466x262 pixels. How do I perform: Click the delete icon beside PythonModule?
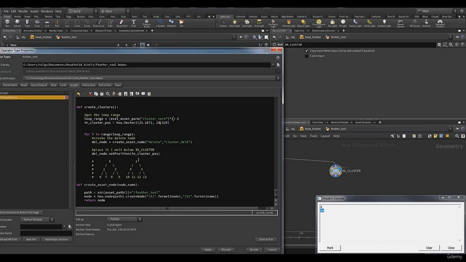(67, 97)
